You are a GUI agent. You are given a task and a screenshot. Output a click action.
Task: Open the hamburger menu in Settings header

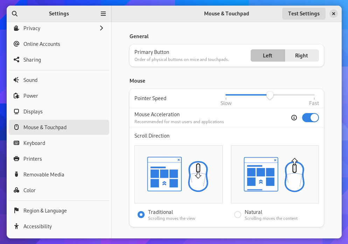click(103, 14)
